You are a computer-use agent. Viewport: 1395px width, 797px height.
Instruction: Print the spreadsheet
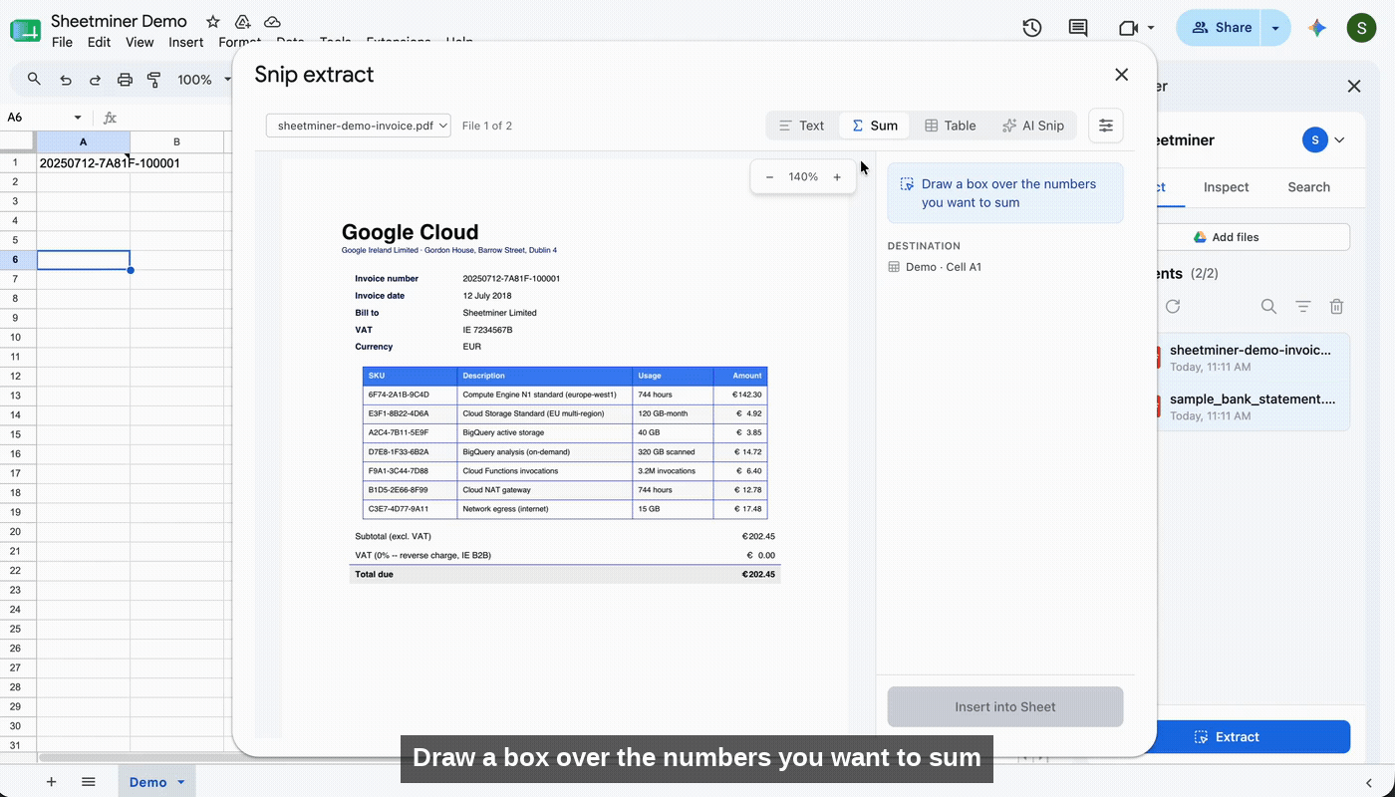point(125,80)
